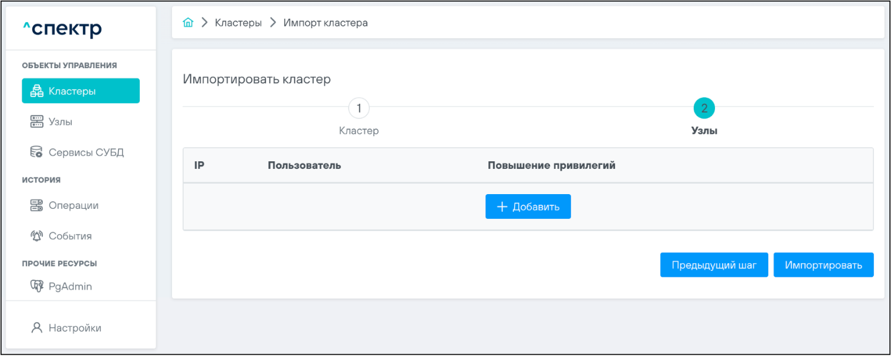Click the Кластеры icon in the sidebar
Viewport: 891px width, 356px height.
(37, 91)
